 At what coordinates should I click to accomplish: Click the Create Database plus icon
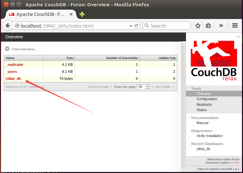7,49
